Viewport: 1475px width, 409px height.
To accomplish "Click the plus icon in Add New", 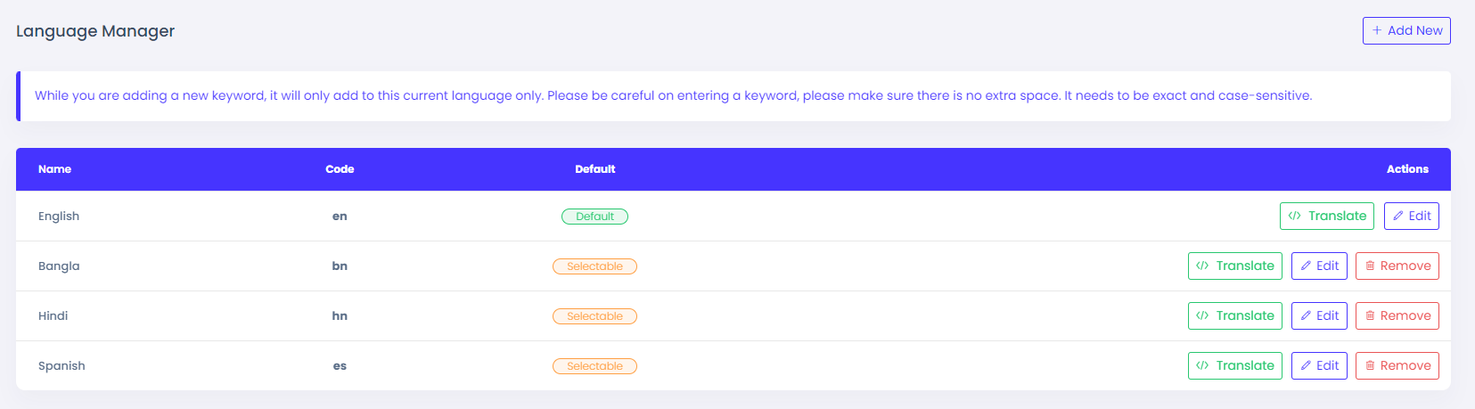I will 1377,30.
